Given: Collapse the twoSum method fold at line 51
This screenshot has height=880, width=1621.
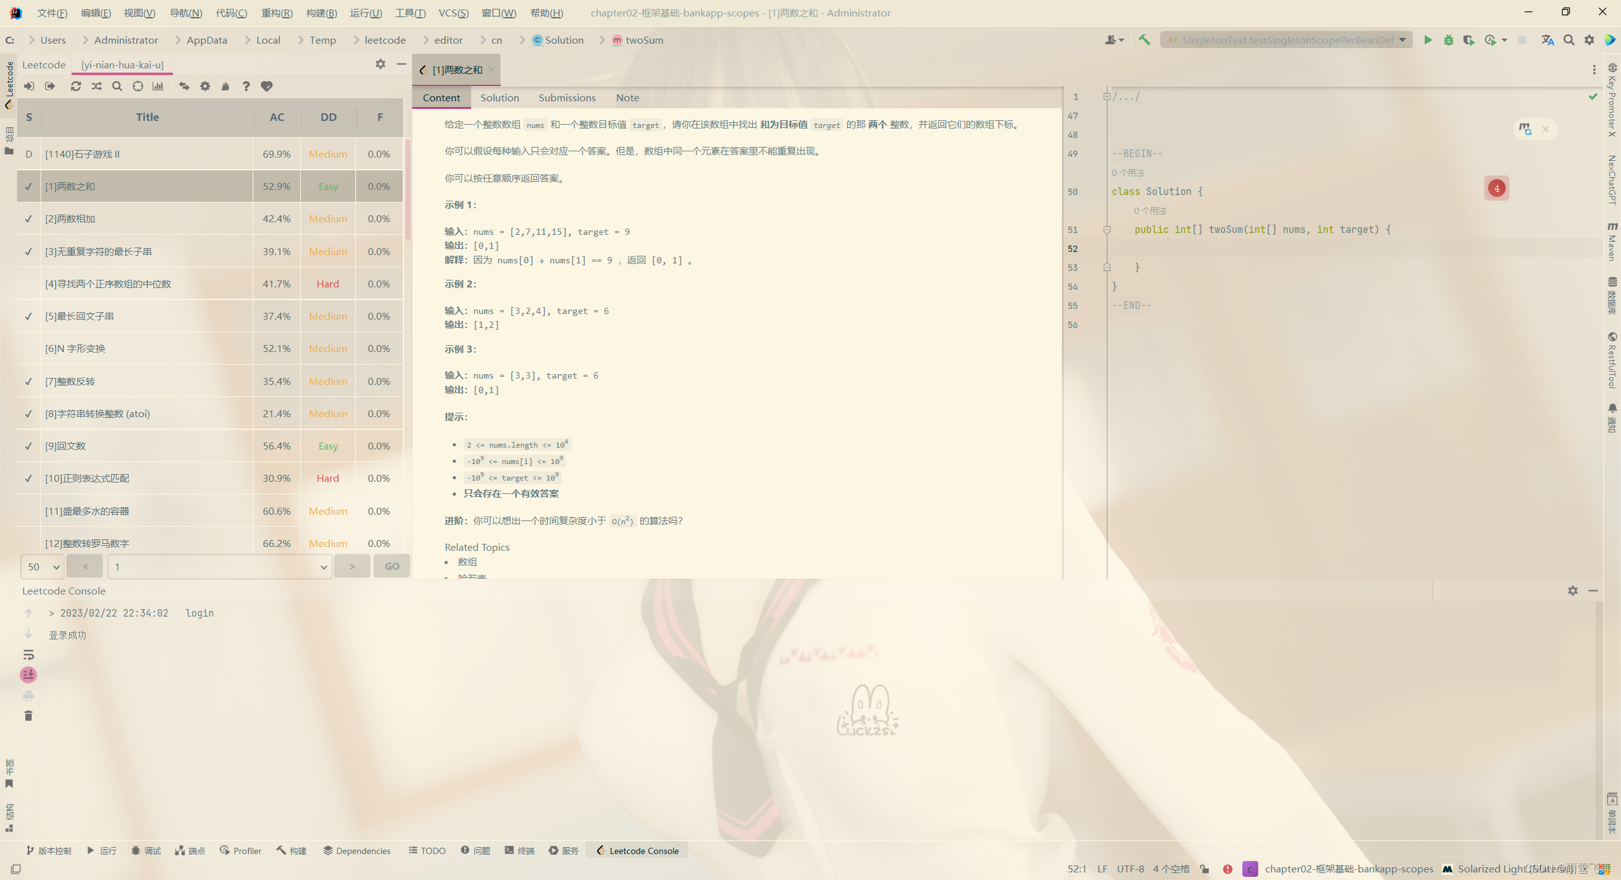Looking at the screenshot, I should (x=1107, y=230).
